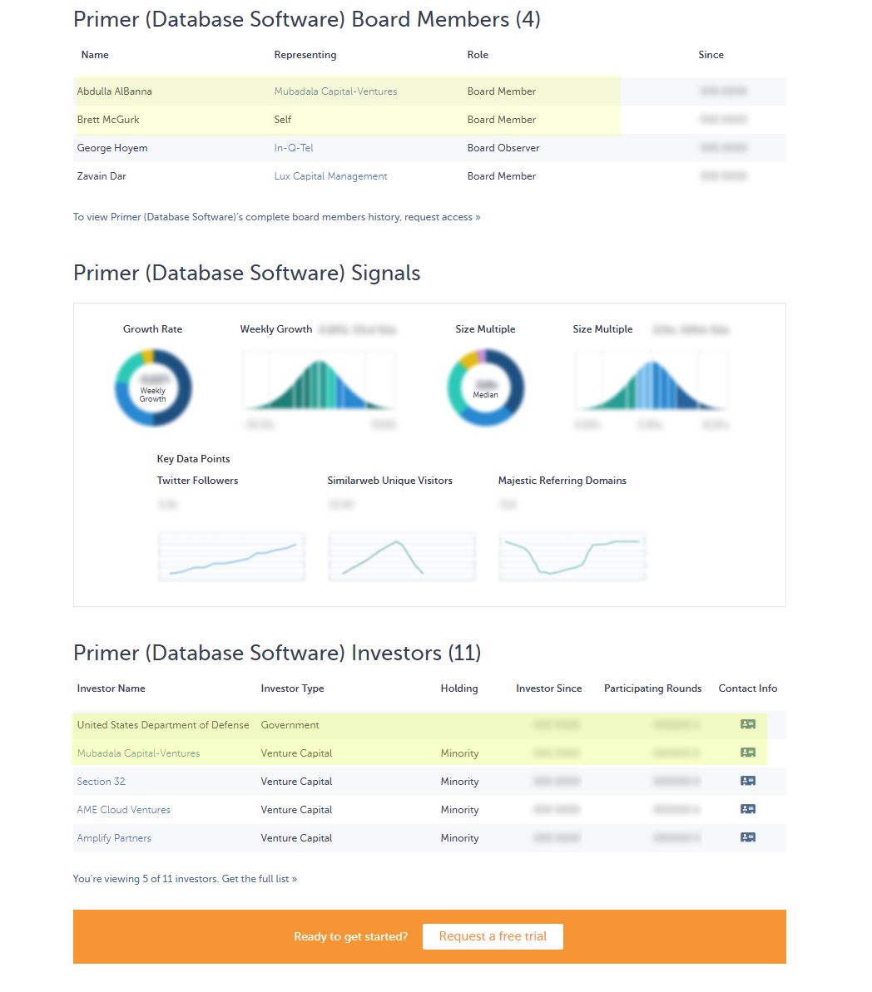This screenshot has height=992, width=872.
Task: Click the Majestic Referring Domains line chart
Action: point(572,556)
